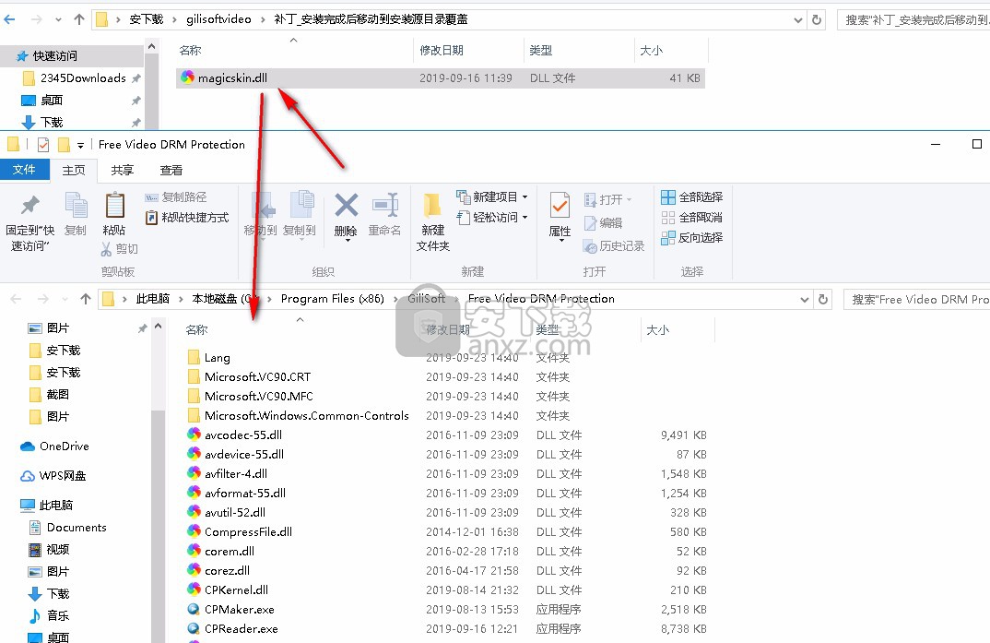Click Invert selection (反向选择) in ribbon

coord(692,237)
